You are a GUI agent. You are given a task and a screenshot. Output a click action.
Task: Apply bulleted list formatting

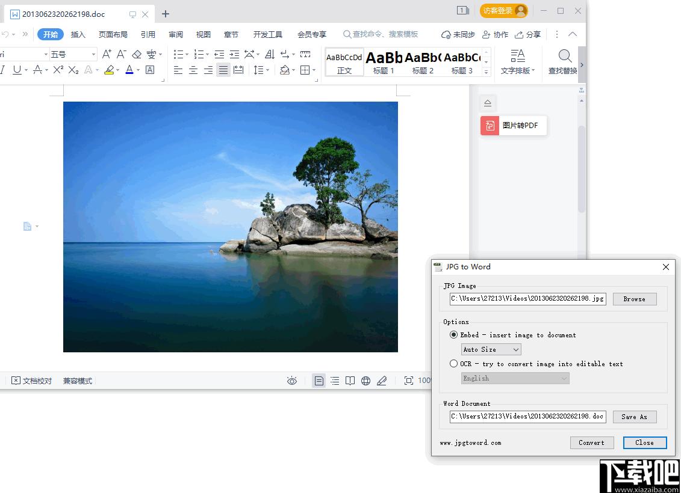coord(178,54)
